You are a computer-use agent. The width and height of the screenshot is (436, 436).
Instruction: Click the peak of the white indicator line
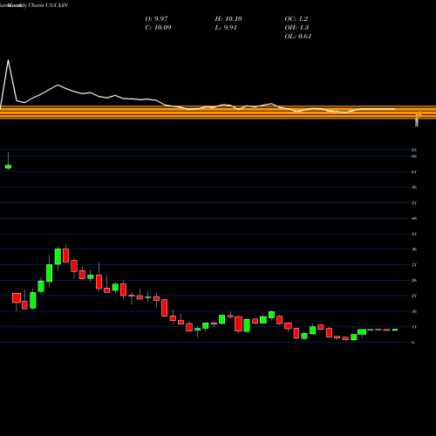point(8,60)
